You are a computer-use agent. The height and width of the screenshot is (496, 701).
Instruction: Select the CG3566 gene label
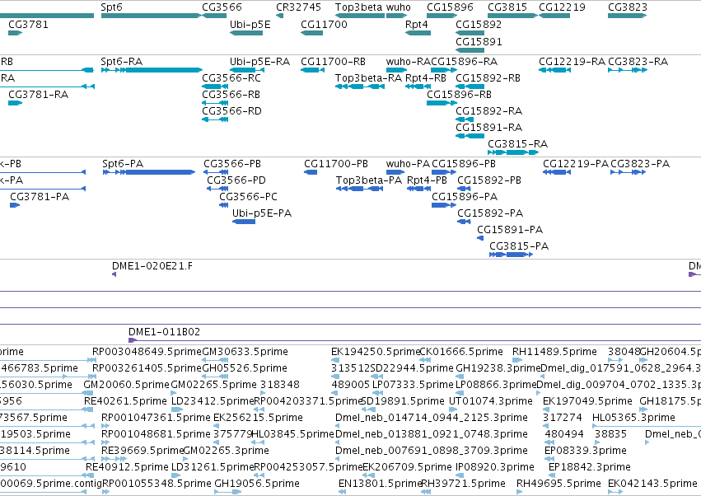[222, 7]
